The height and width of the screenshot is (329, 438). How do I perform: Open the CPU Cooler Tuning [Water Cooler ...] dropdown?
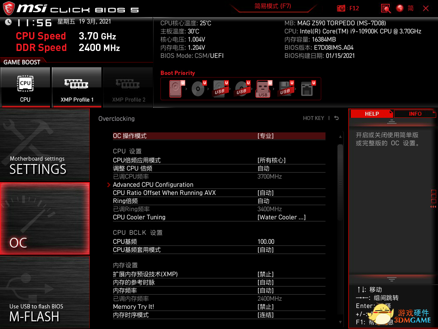[x=219, y=217]
